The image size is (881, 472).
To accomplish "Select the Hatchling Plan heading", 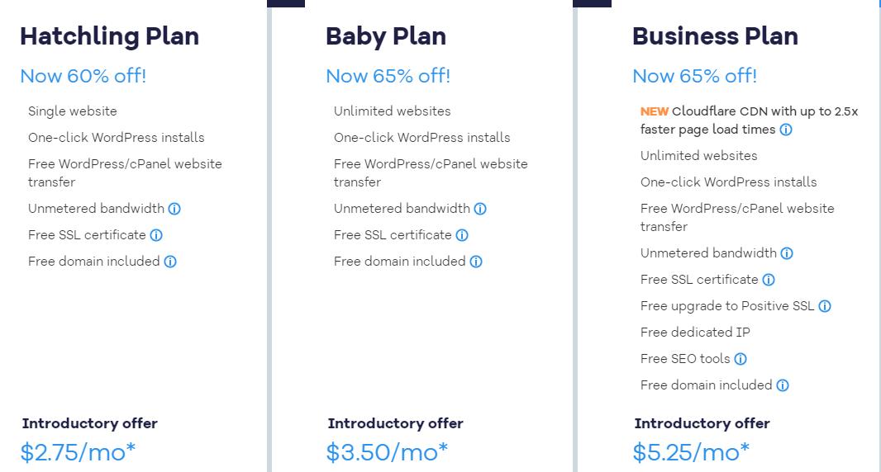I will [x=109, y=36].
